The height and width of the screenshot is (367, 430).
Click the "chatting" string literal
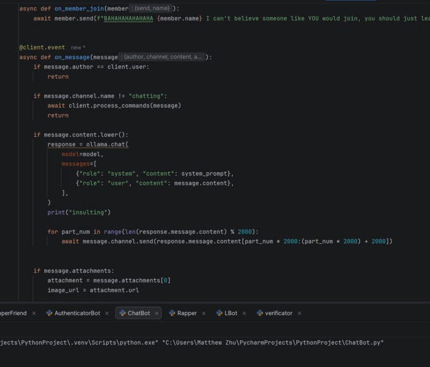coord(146,96)
